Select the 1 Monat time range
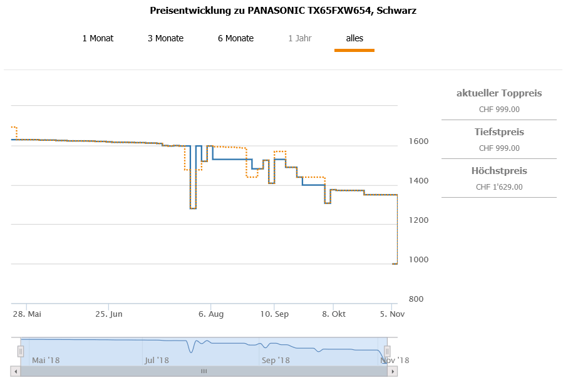563x385 pixels. click(98, 38)
